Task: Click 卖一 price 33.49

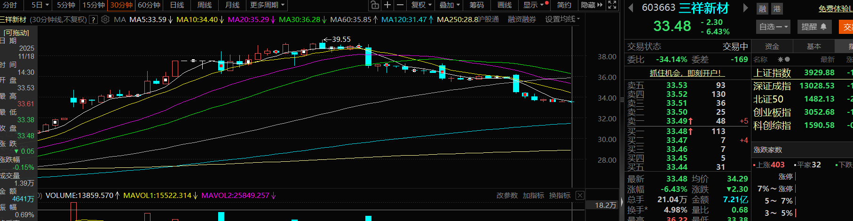Action: pyautogui.click(x=677, y=121)
